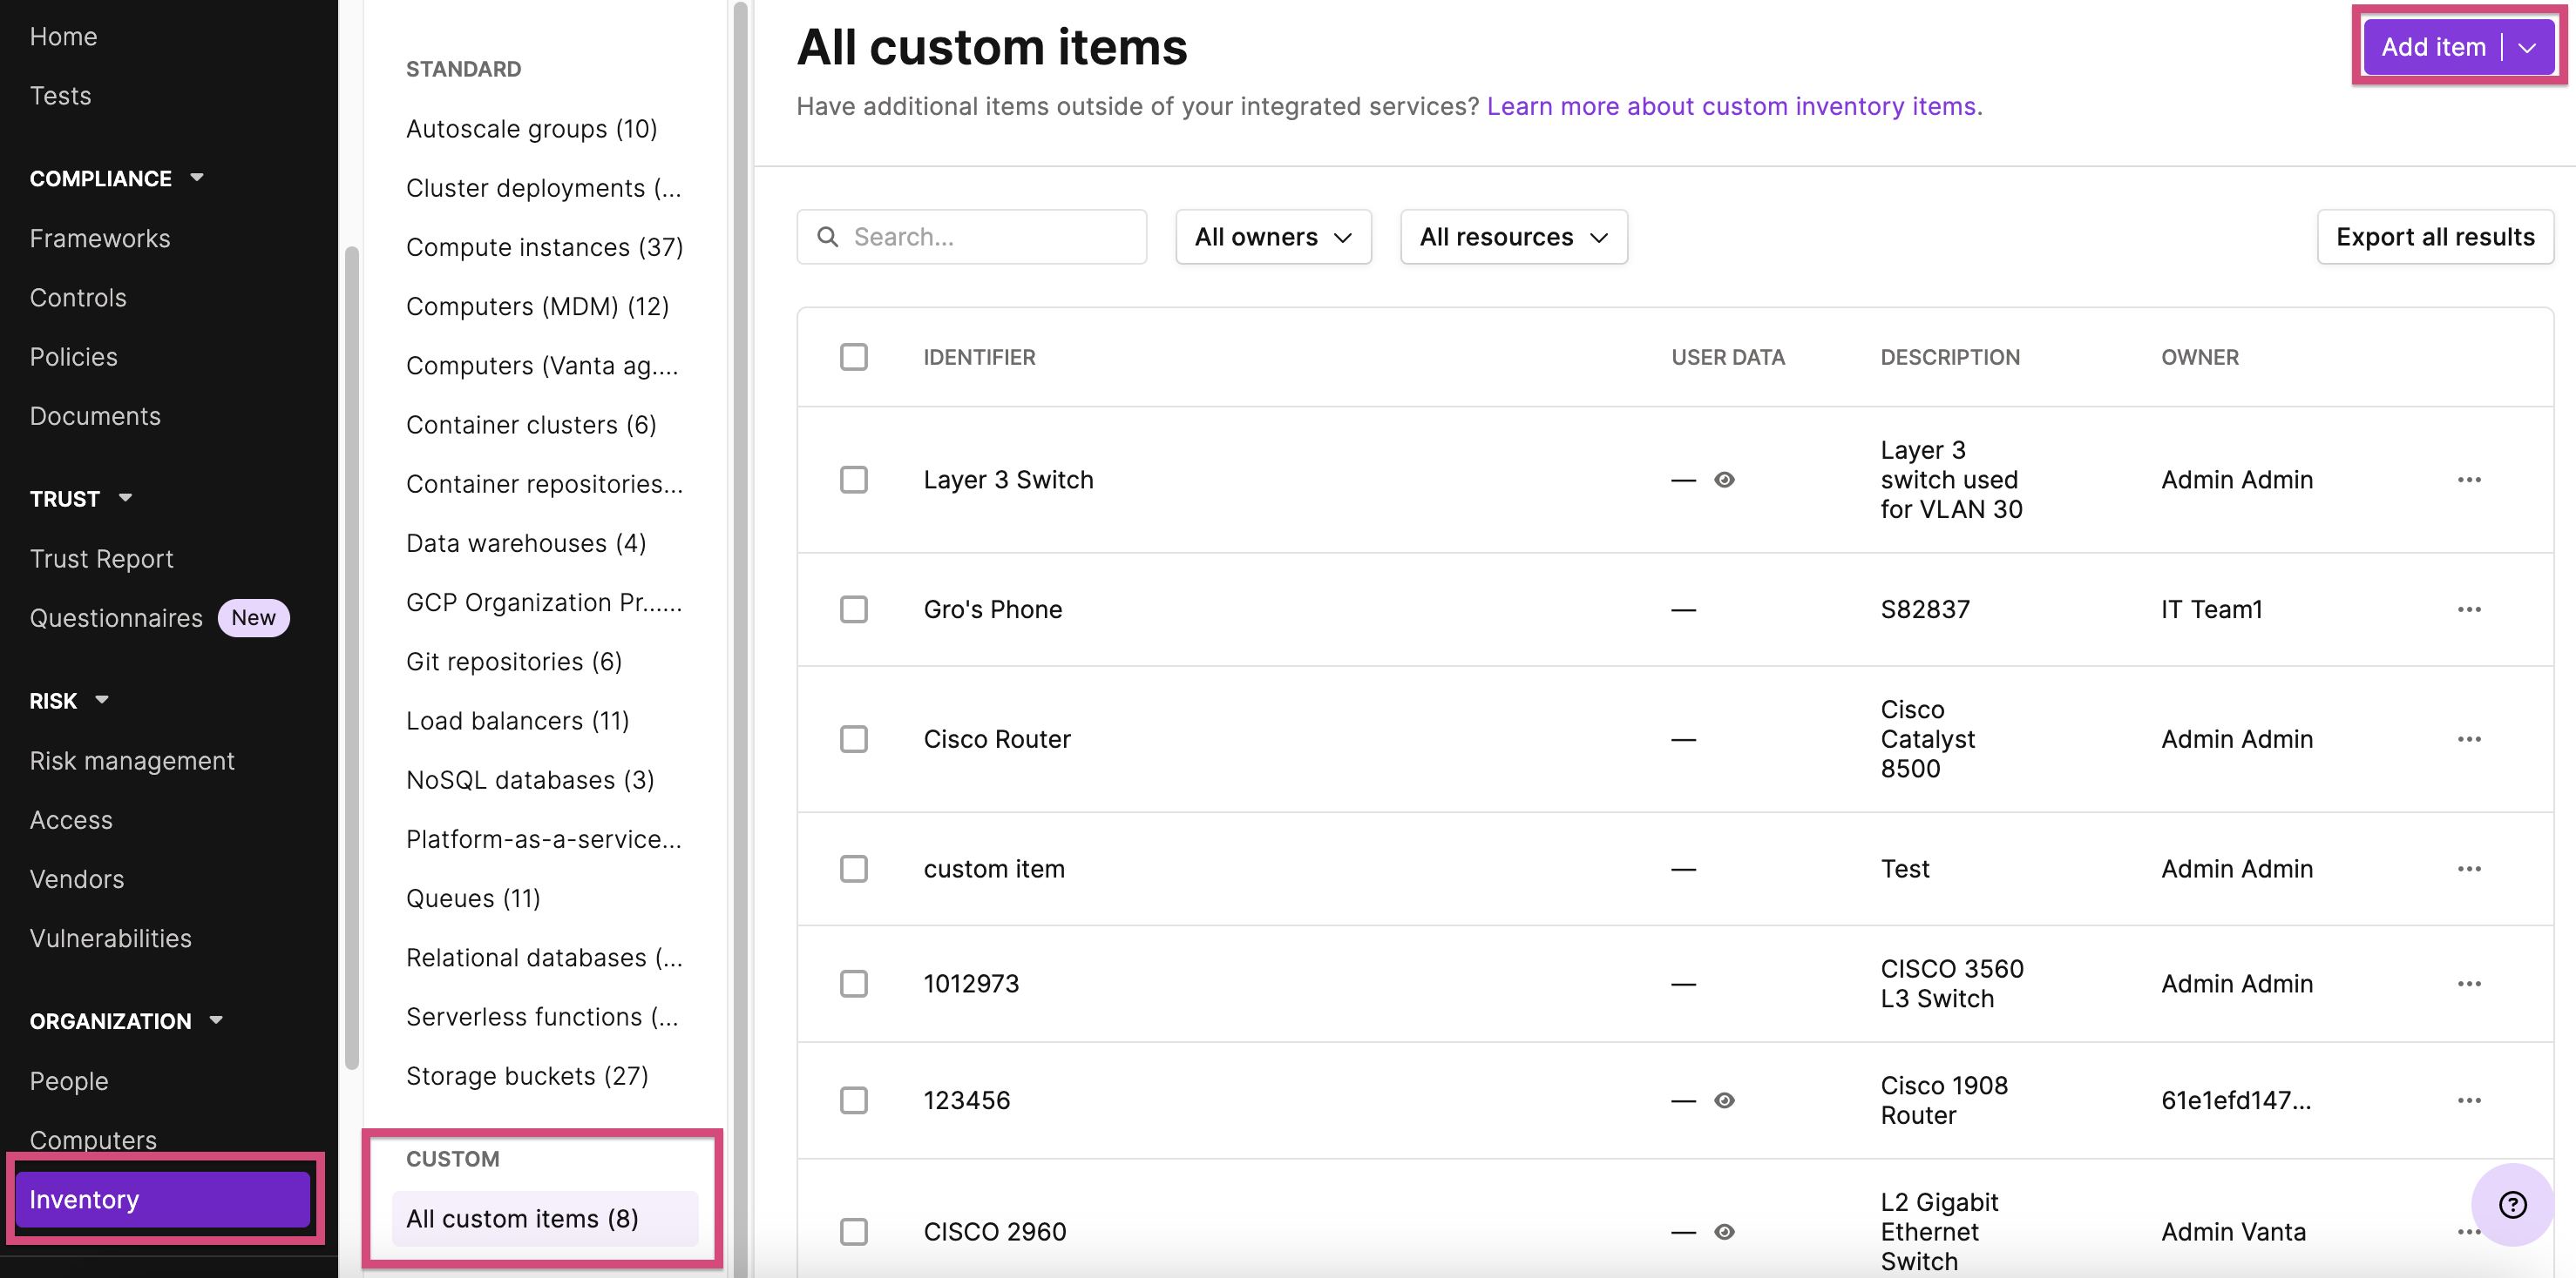2576x1278 pixels.
Task: Select Data warehouses (4) category
Action: click(x=526, y=542)
